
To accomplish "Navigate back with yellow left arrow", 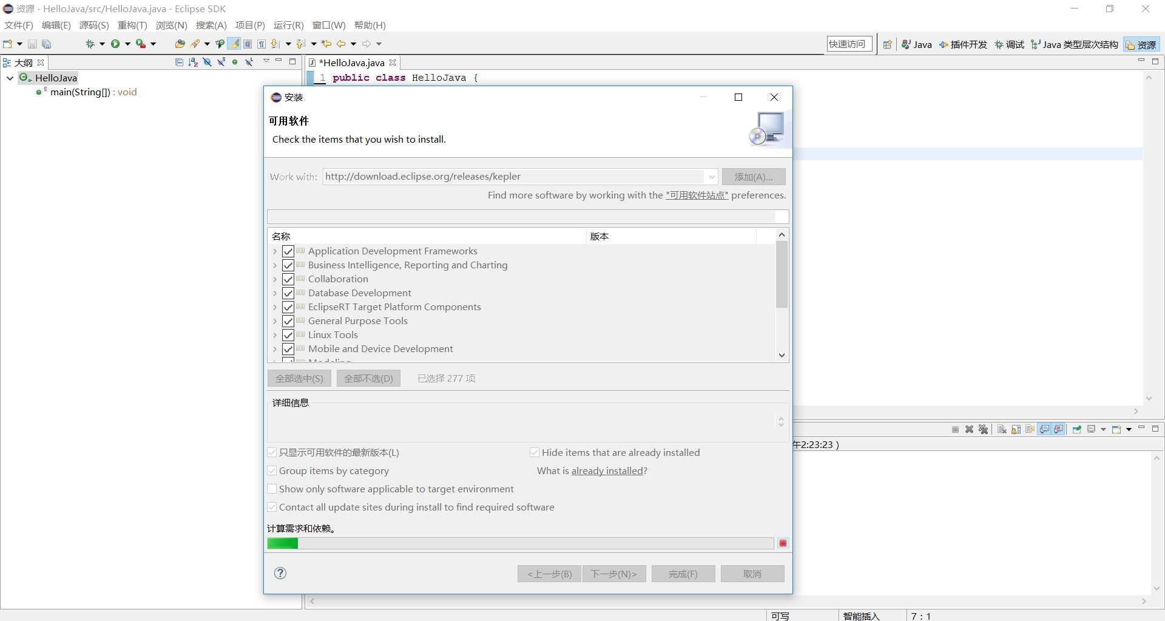I will coord(341,44).
